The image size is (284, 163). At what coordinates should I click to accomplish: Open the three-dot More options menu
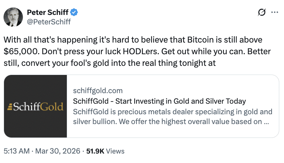point(275,12)
